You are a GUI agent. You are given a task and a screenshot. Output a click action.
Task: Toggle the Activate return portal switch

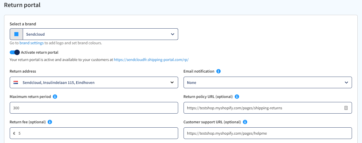tap(15, 52)
